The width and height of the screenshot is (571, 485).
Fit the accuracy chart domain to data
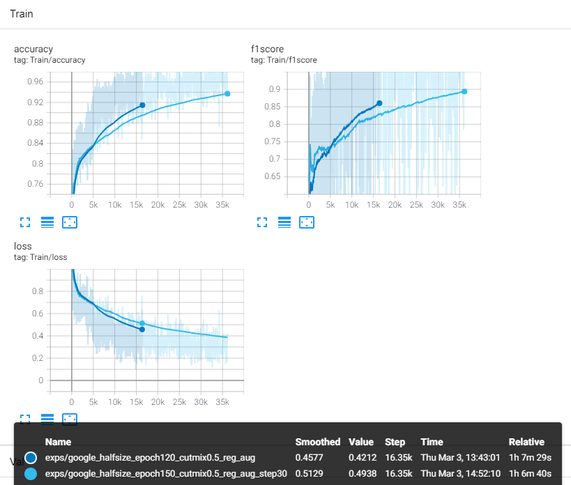tap(70, 222)
